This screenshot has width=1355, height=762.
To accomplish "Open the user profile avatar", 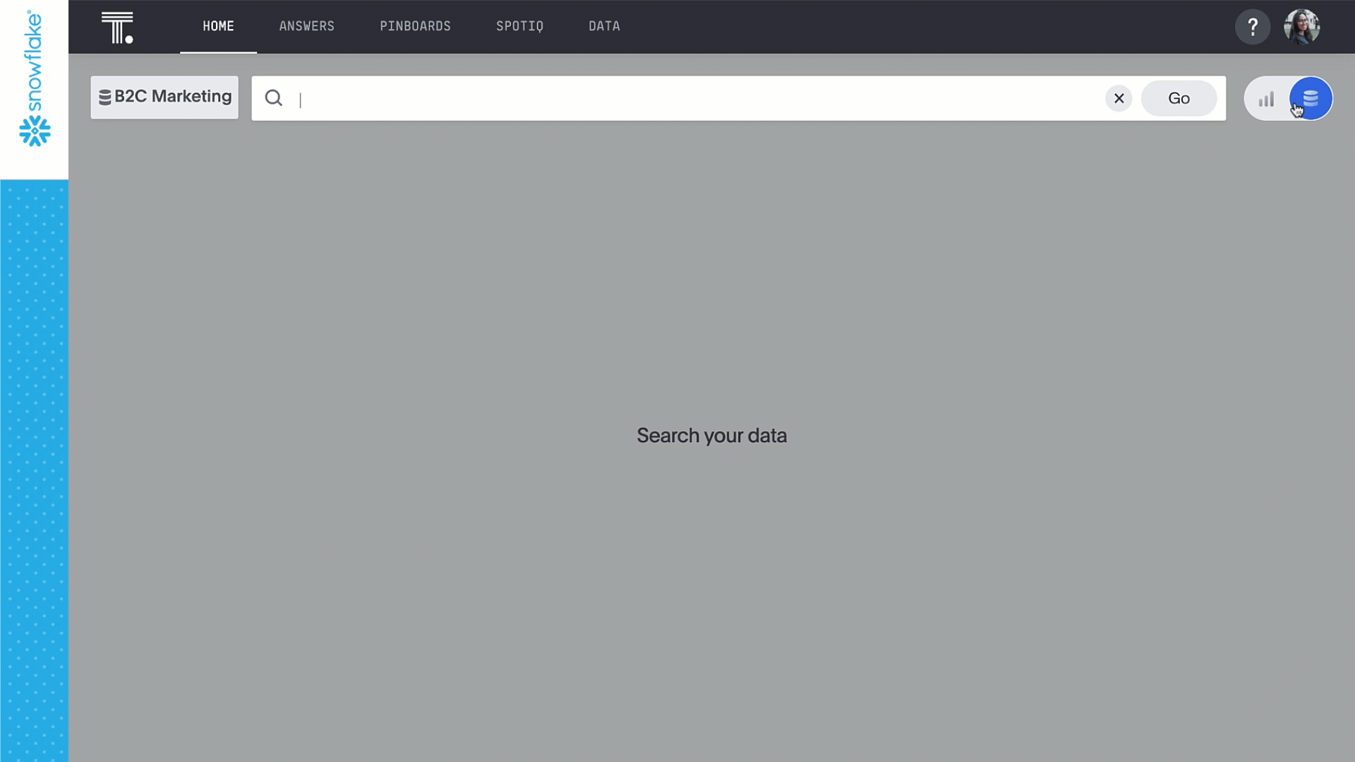I will click(x=1302, y=27).
